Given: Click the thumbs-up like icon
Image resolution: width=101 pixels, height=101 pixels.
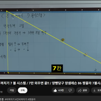Looking at the screenshot, I should pos(55,90).
